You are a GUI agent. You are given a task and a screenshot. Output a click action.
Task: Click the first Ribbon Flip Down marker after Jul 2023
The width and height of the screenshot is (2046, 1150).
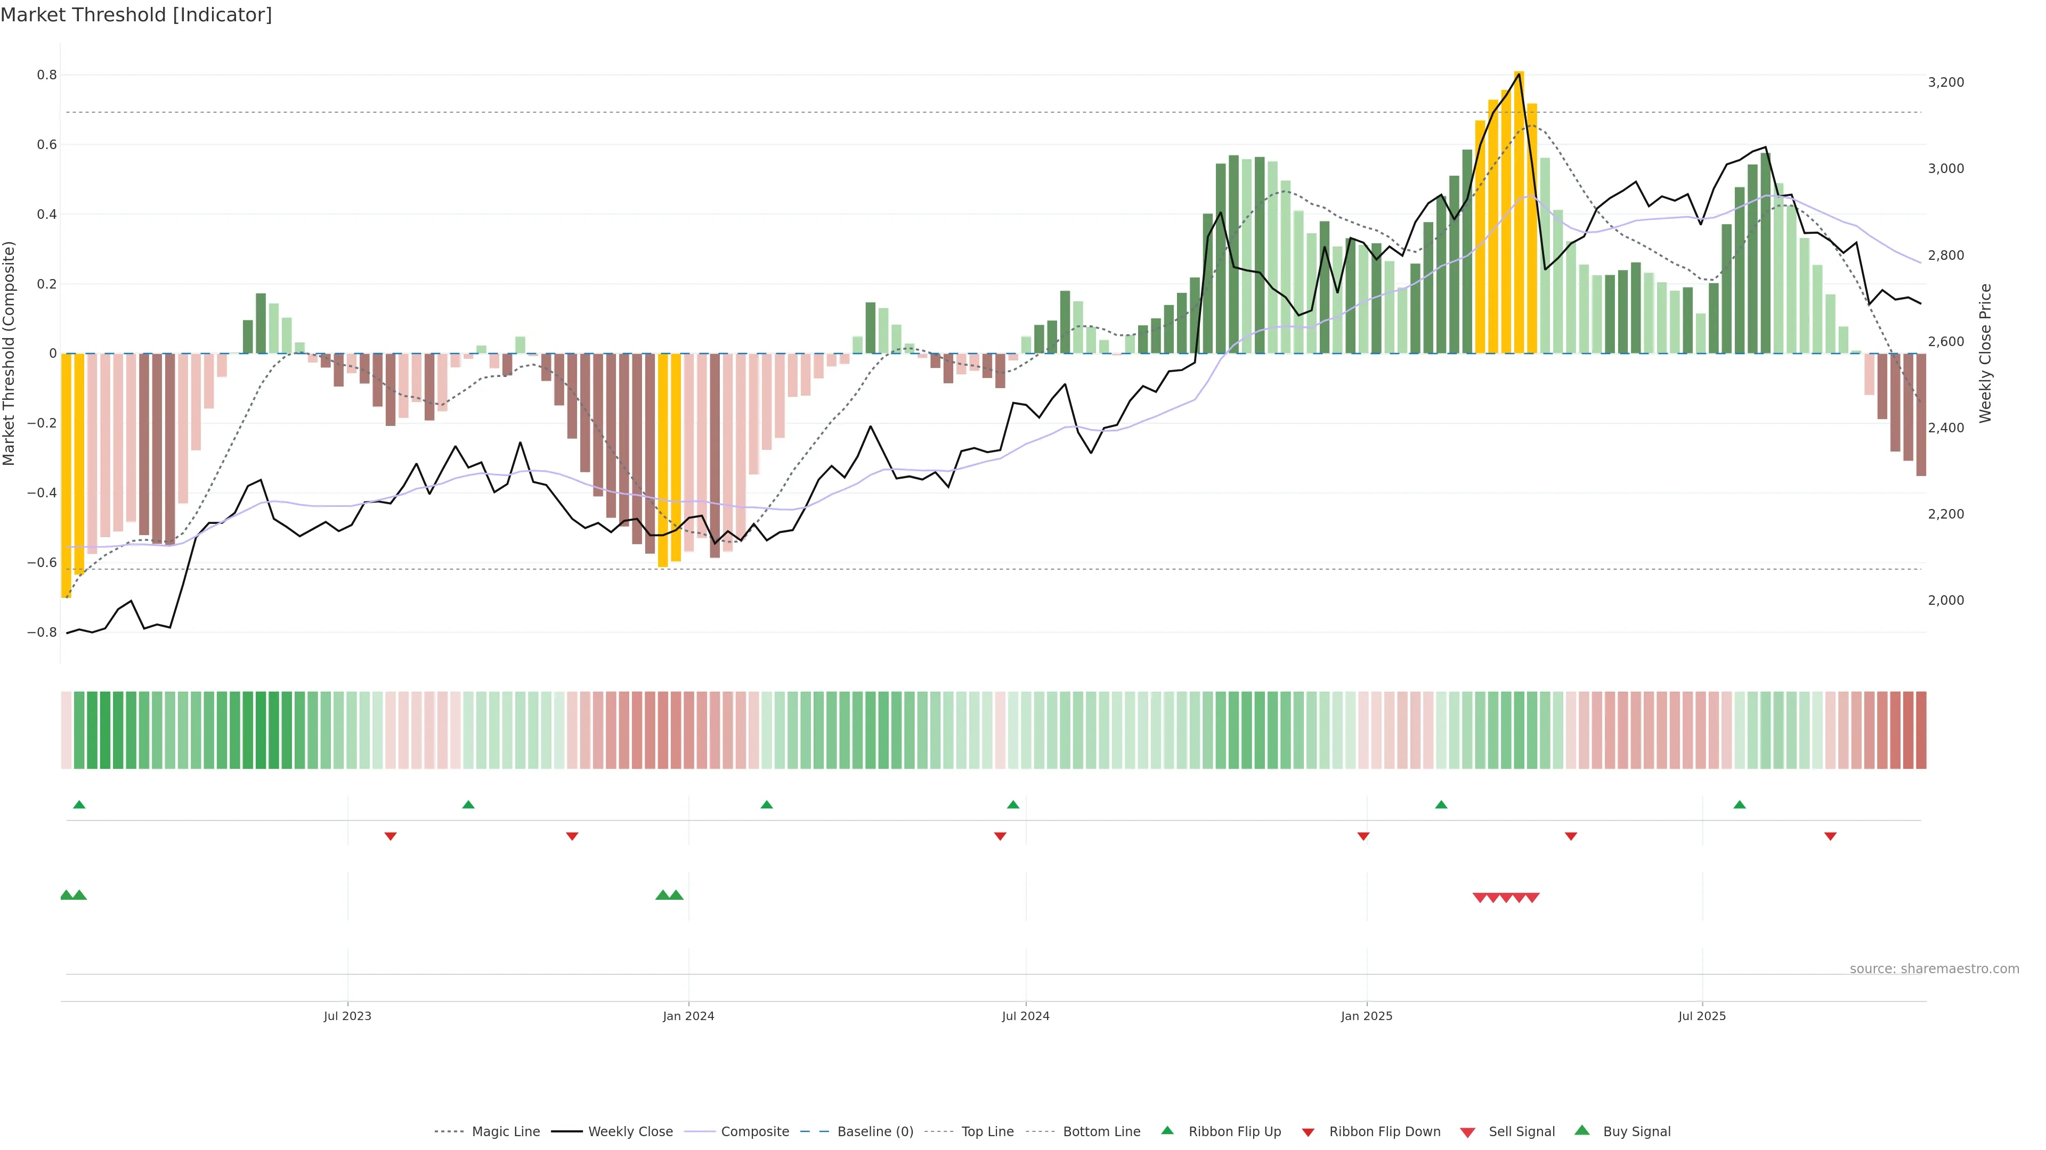pyautogui.click(x=390, y=836)
